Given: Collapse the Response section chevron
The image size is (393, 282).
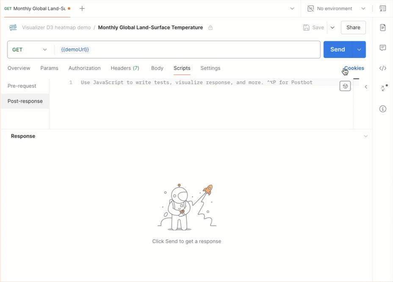Looking at the screenshot, I should [366, 136].
